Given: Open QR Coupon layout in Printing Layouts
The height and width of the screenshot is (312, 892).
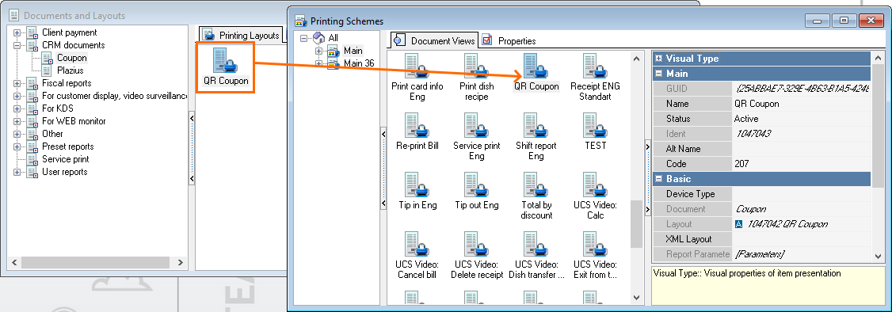Looking at the screenshot, I should pos(226,67).
